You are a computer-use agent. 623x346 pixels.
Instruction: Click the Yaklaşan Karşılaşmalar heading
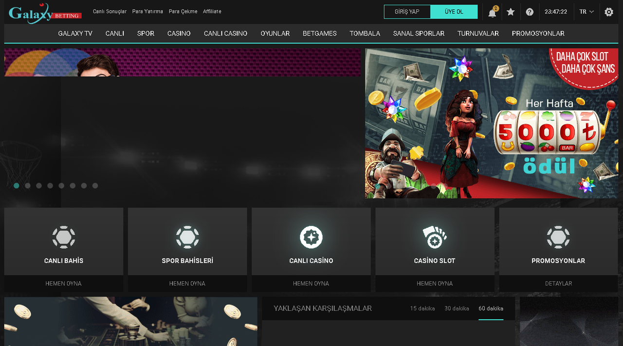pyautogui.click(x=323, y=308)
